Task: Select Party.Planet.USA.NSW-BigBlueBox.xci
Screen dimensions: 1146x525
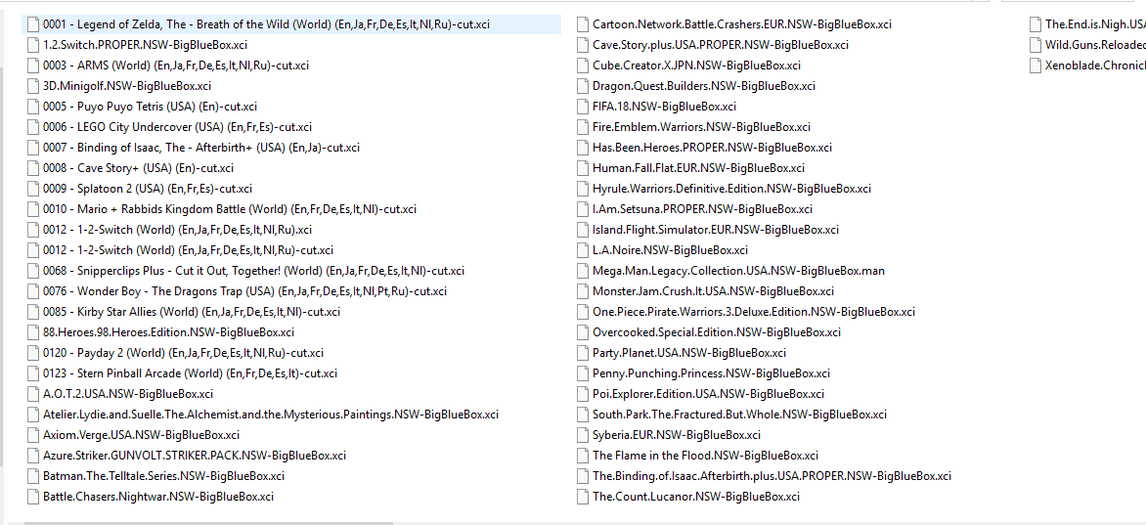Action: click(x=689, y=352)
